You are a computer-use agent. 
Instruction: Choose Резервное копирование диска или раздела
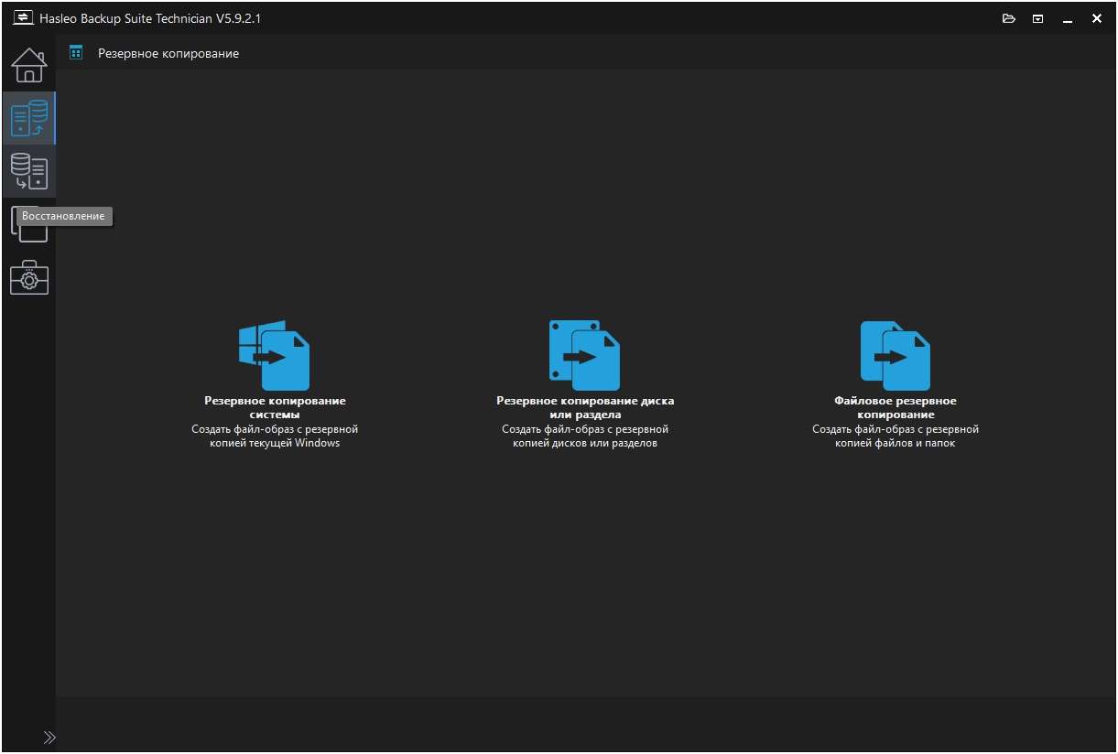click(585, 407)
